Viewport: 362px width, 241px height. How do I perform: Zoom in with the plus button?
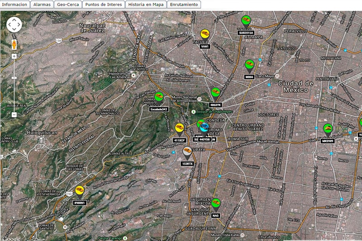click(x=14, y=56)
